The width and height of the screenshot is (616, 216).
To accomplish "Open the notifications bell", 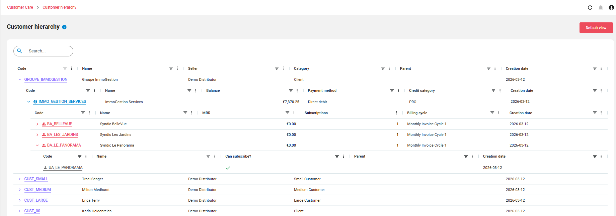I will [601, 7].
